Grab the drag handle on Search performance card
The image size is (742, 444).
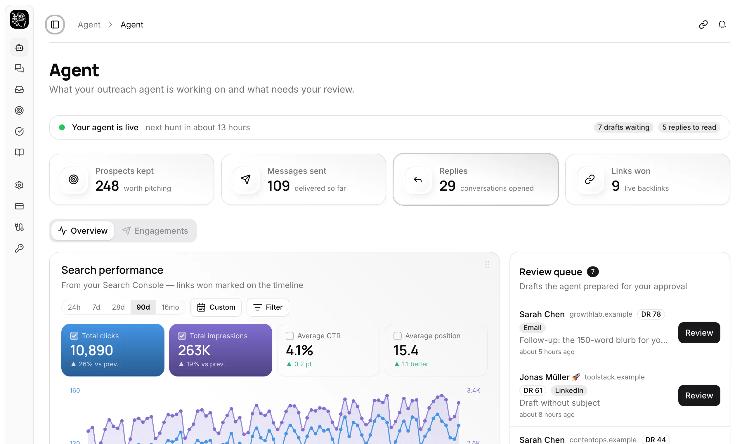point(487,264)
